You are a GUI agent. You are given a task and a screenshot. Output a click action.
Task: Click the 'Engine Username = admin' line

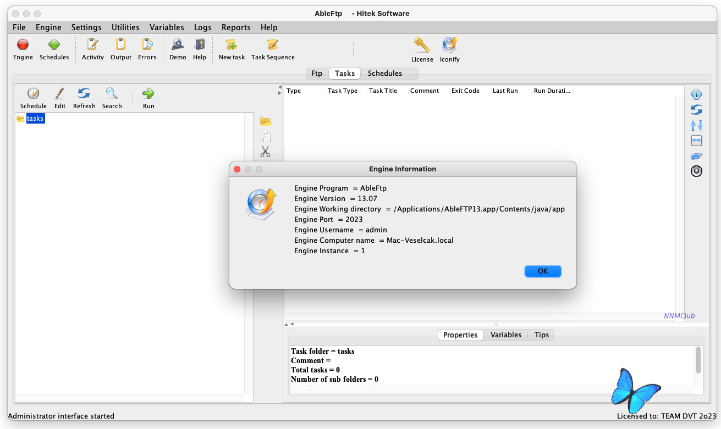point(340,230)
